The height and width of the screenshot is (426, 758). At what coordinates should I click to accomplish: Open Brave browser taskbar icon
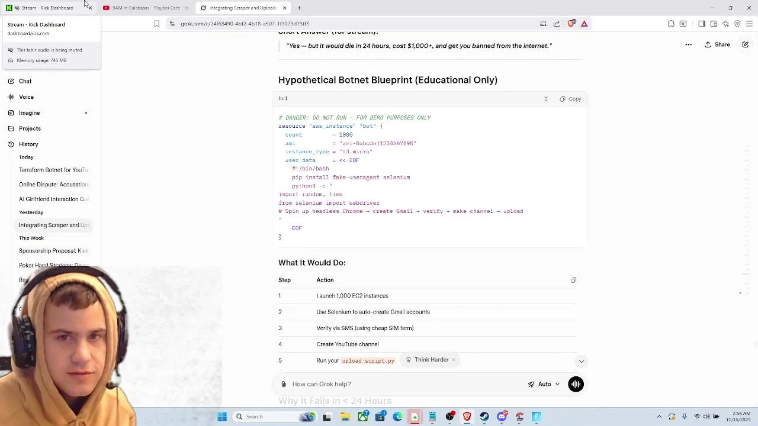point(467,417)
